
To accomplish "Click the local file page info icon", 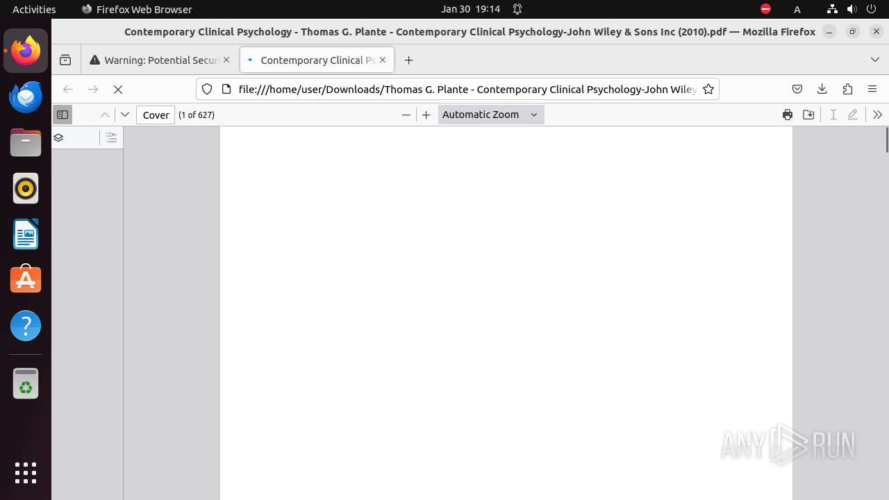I will (x=226, y=89).
